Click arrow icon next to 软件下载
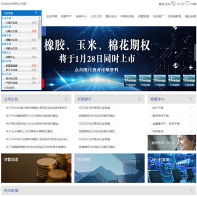197x197 pixels. coord(191,107)
